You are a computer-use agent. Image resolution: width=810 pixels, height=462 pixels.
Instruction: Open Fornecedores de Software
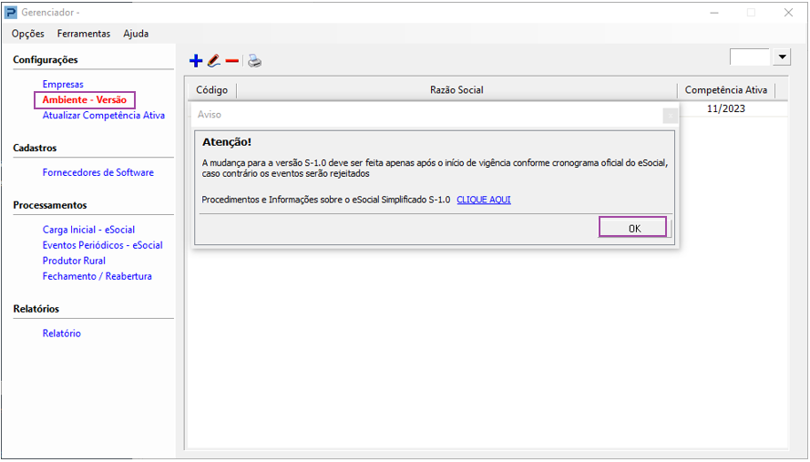(x=98, y=173)
